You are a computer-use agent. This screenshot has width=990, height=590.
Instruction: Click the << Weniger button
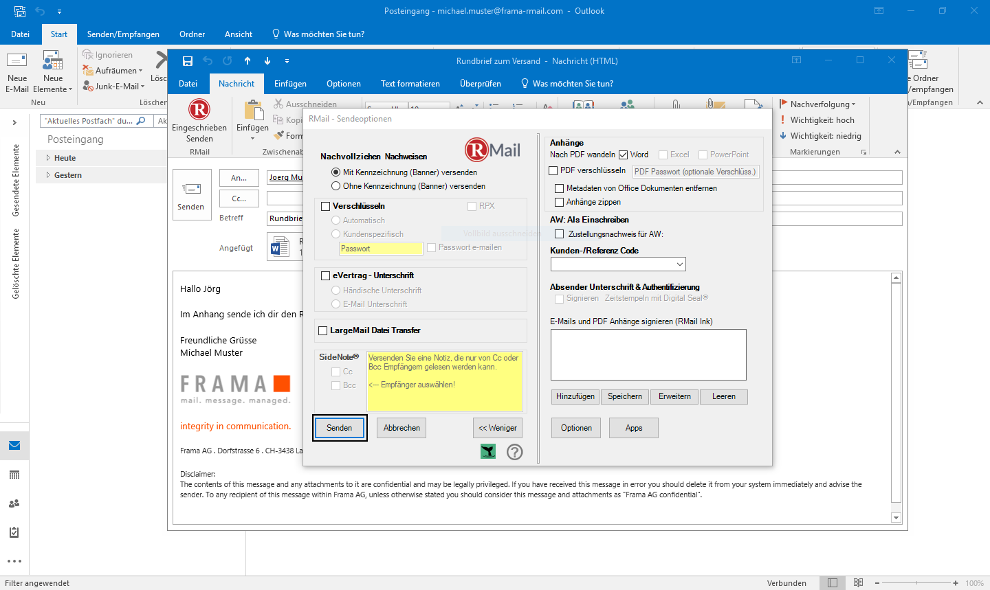point(498,428)
